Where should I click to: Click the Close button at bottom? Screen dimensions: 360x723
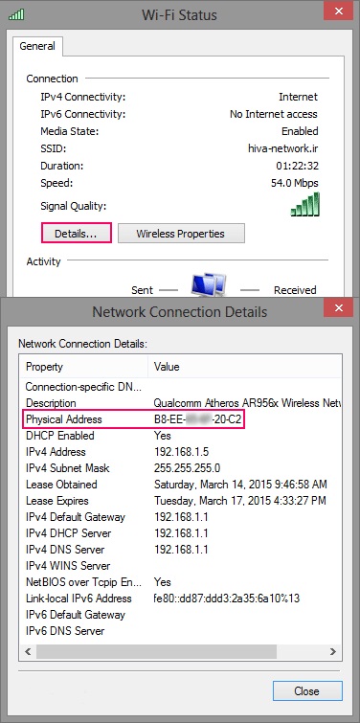[307, 690]
